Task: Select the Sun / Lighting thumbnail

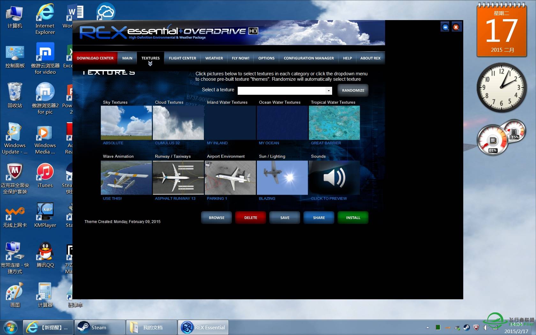Action: tap(282, 178)
